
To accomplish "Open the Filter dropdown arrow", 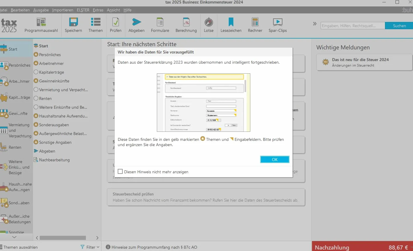I will [x=98, y=247].
